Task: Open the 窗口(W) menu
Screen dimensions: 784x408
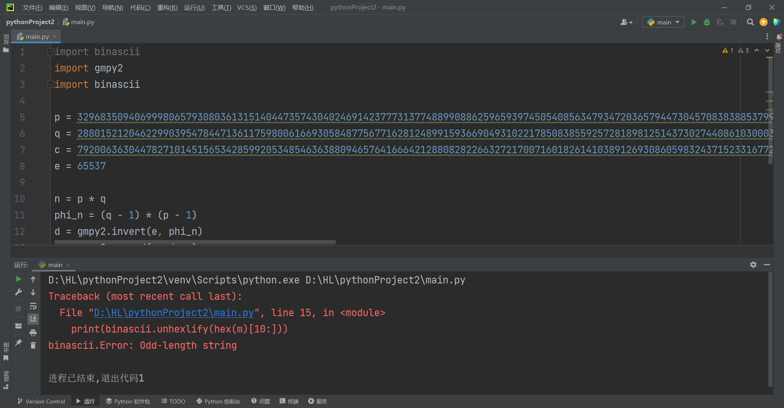Action: [274, 7]
